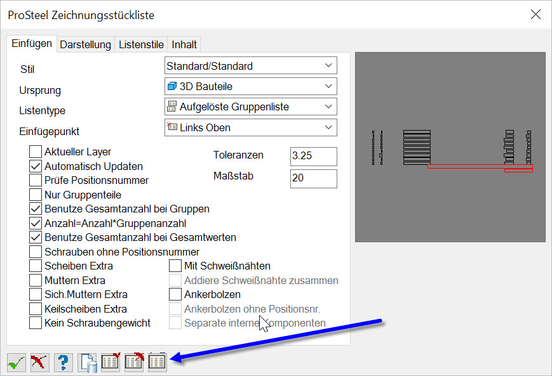This screenshot has height=376, width=552.
Task: Open the Listentype dropdown Aufgelöste Gruppenliste
Action: 251,107
